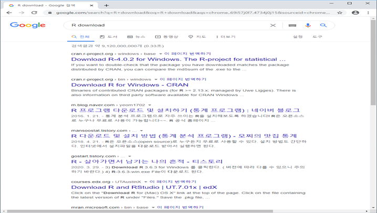Viewport: 377px width, 213px height.
Task: Open 'Download R-4.0.2 for Windows' result
Action: click(x=179, y=59)
